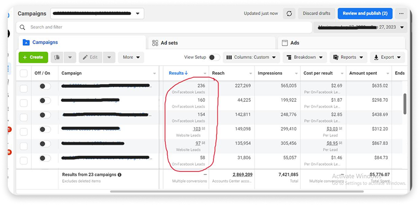Switch to the Ad sets tab
Viewport: 420px width, 205px height.
pos(212,43)
